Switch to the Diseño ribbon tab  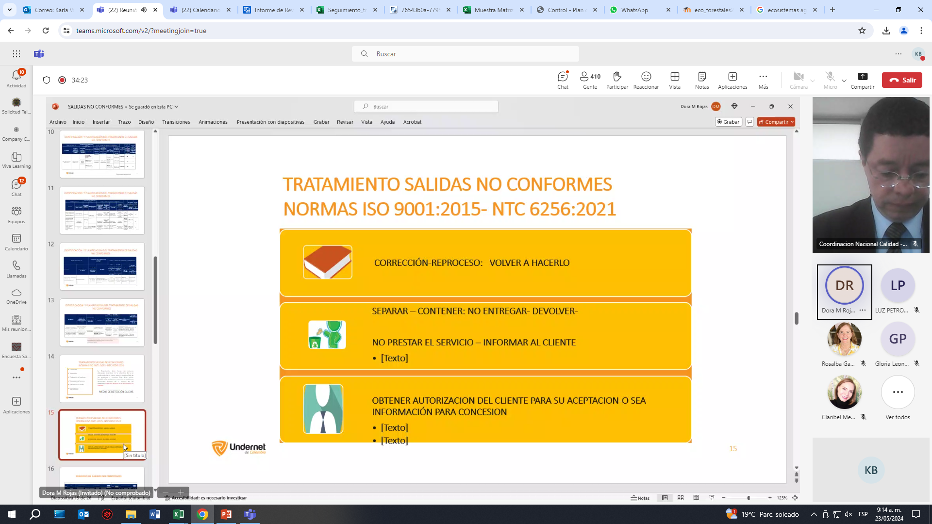[146, 122]
